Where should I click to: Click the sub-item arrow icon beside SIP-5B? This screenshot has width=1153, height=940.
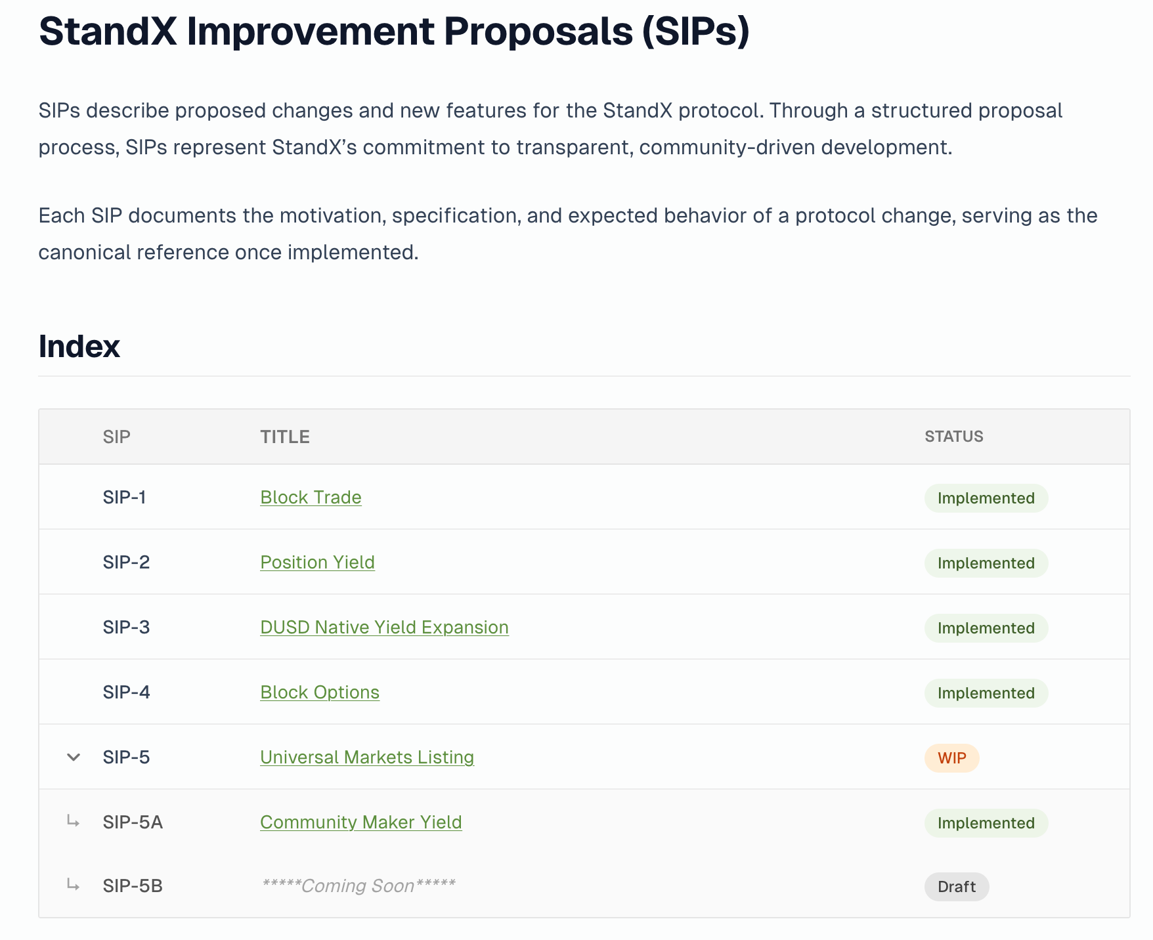coord(74,885)
